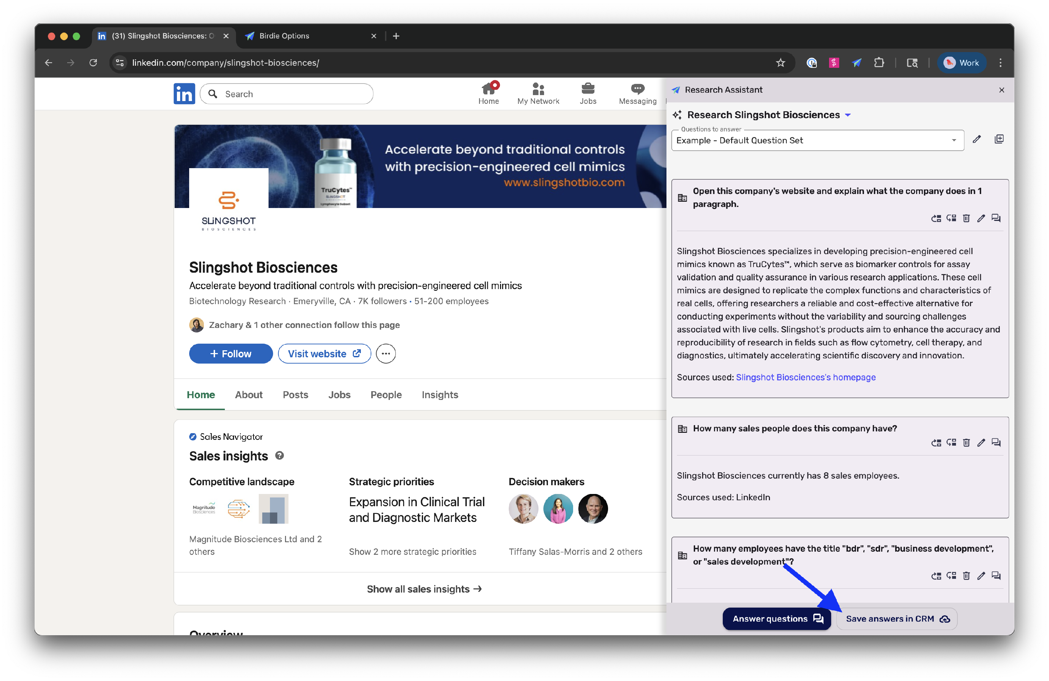
Task: Open more options ellipsis next to Visit website
Action: point(386,354)
